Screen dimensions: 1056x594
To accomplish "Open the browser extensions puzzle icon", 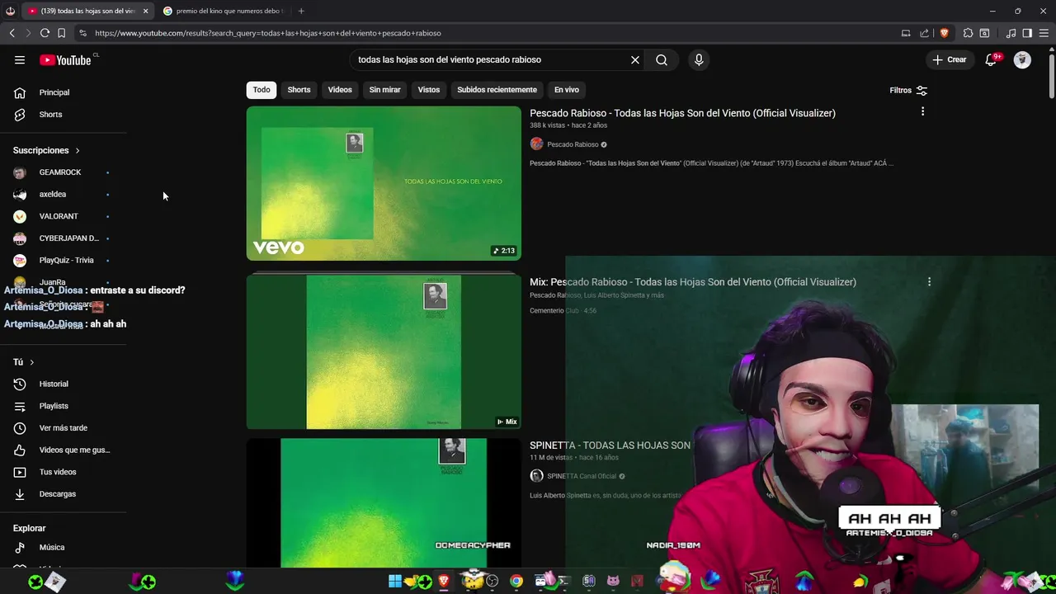I will coord(968,33).
